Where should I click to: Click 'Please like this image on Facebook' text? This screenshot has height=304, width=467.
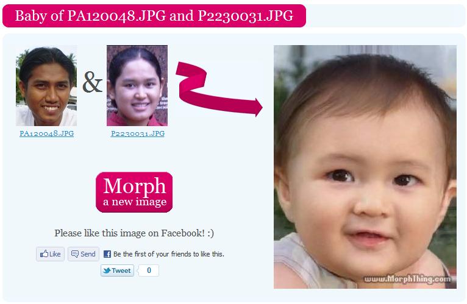click(134, 233)
